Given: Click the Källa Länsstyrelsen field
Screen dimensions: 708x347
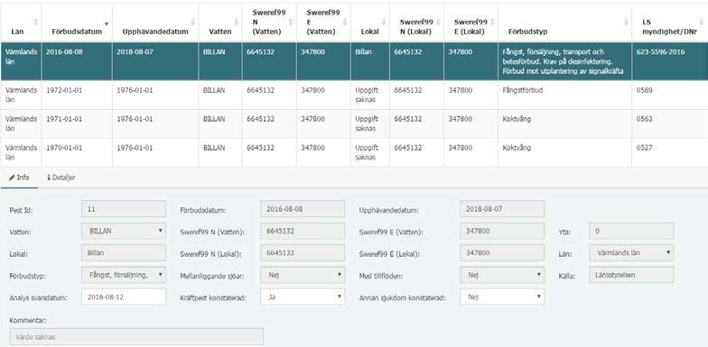Looking at the screenshot, I should tap(632, 274).
